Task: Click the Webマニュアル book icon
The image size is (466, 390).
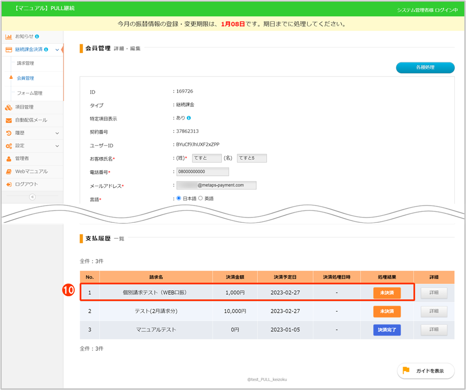Action: click(x=8, y=171)
